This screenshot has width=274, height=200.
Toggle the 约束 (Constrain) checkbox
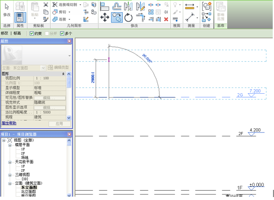click(x=32, y=33)
